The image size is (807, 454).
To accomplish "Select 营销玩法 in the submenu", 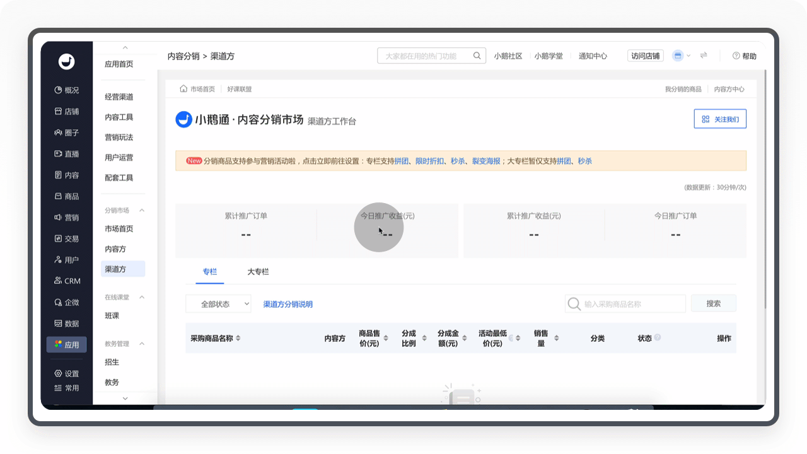I will tap(119, 137).
